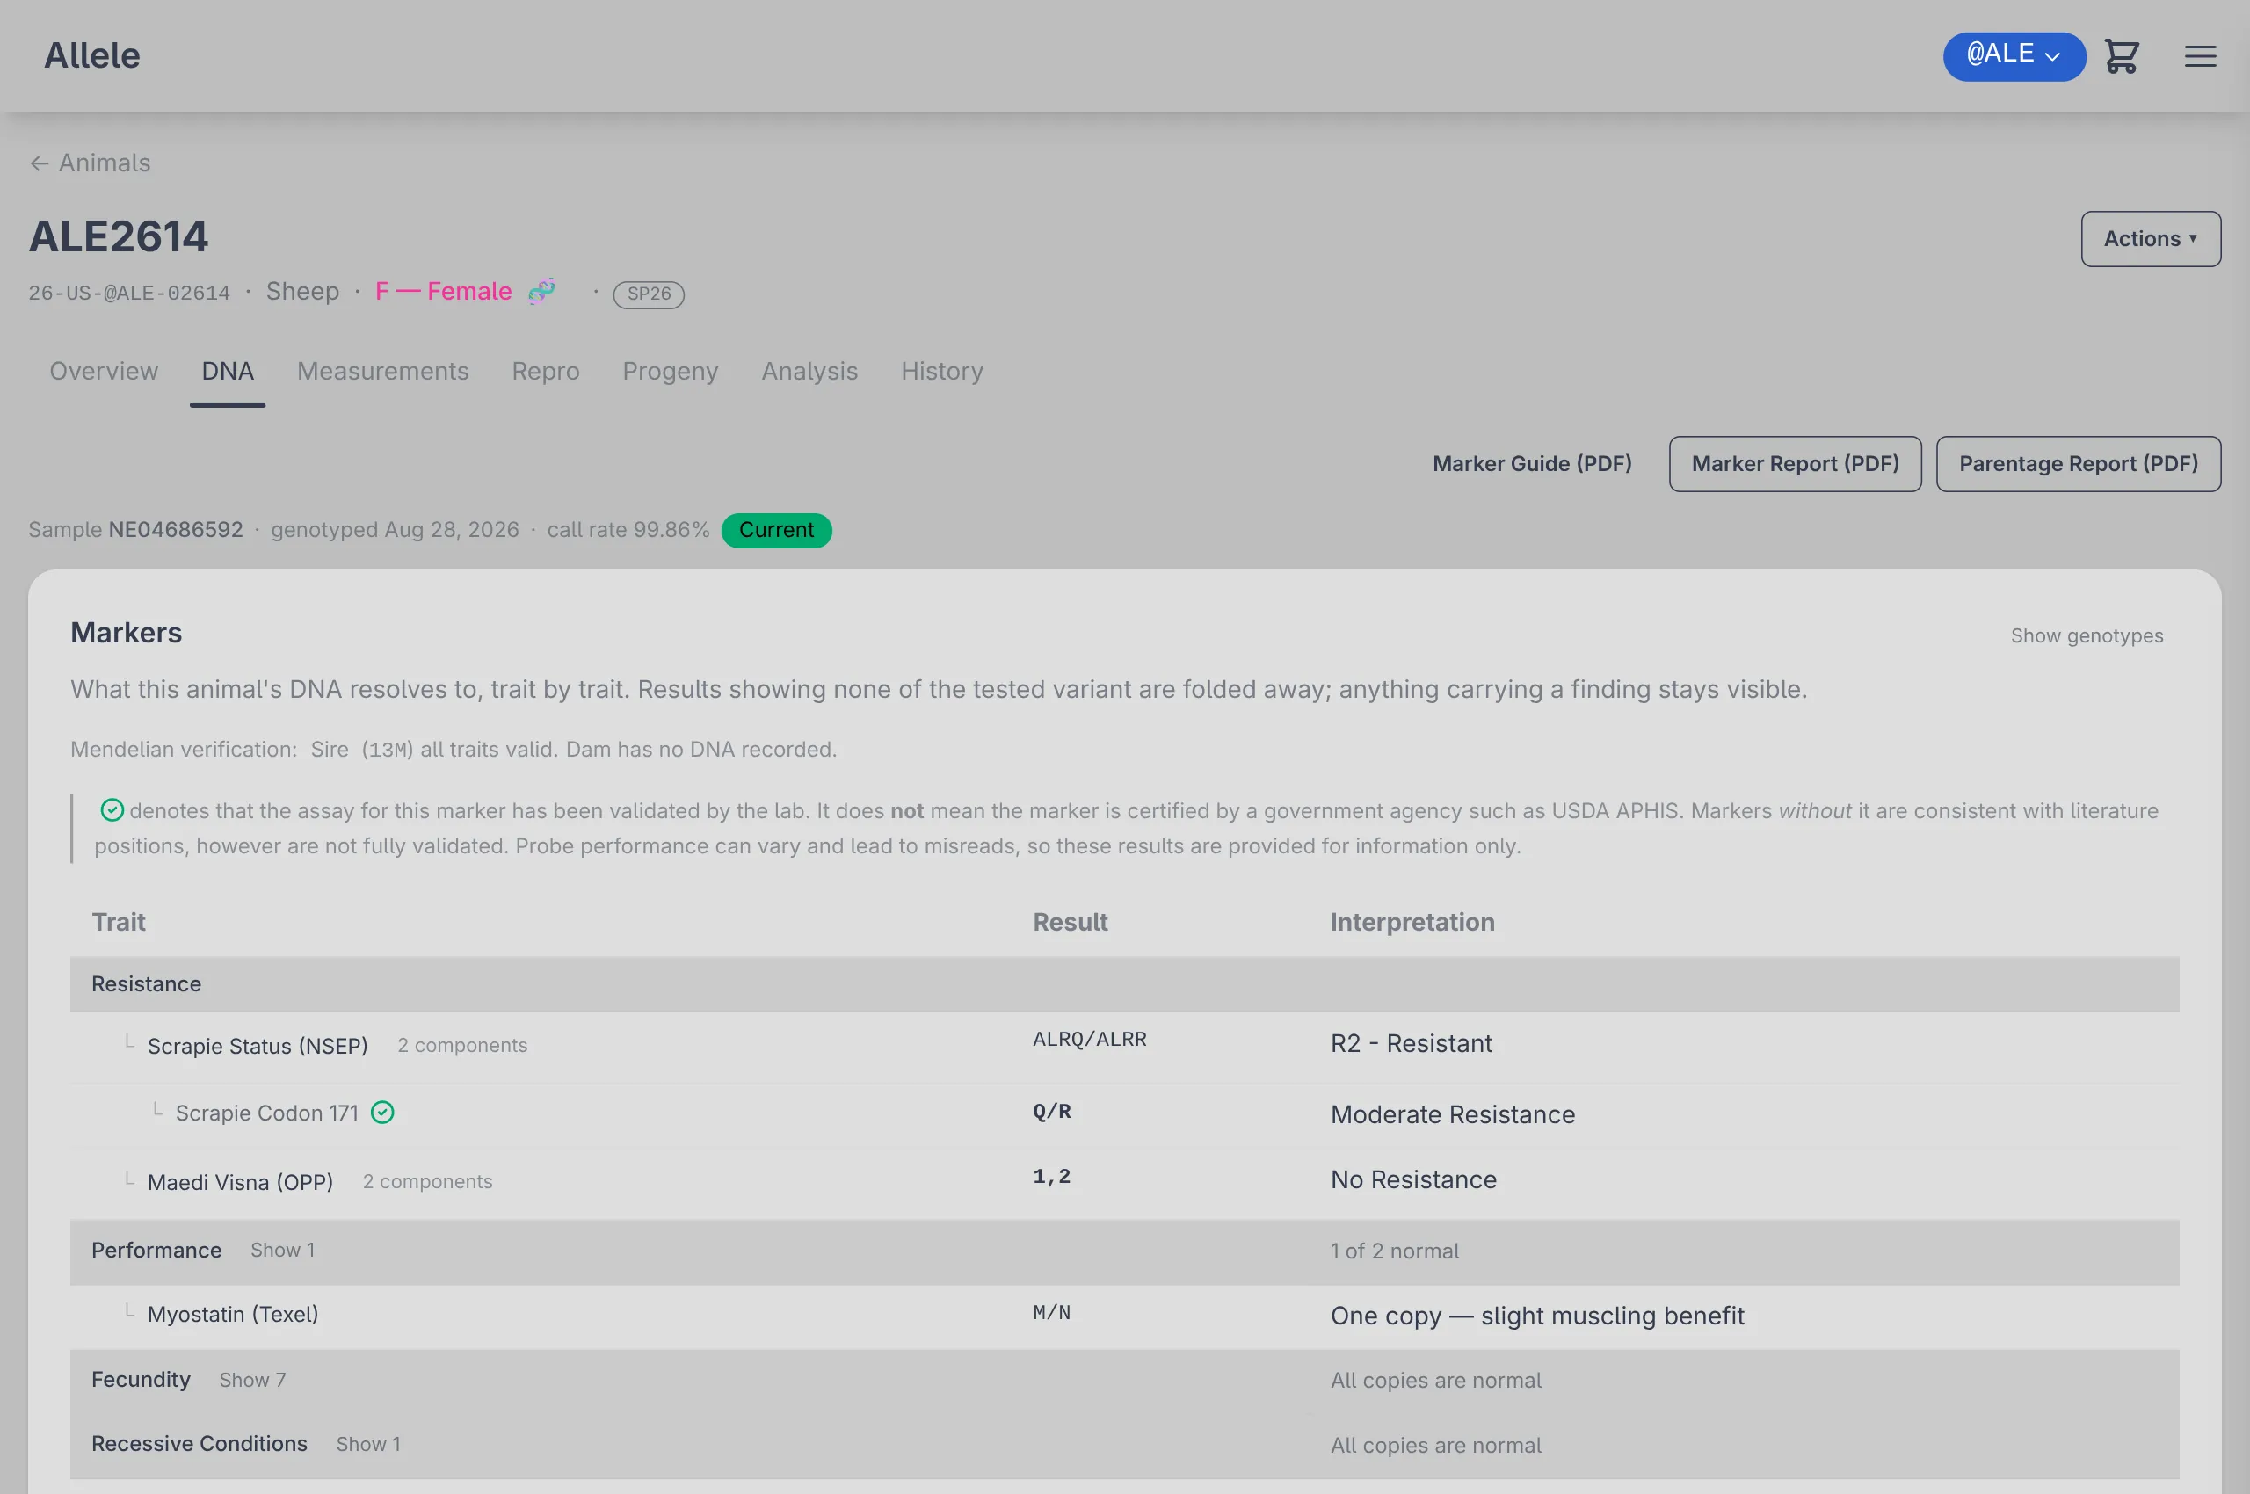
Task: Download the Marker Guide (PDF)
Action: 1531,464
